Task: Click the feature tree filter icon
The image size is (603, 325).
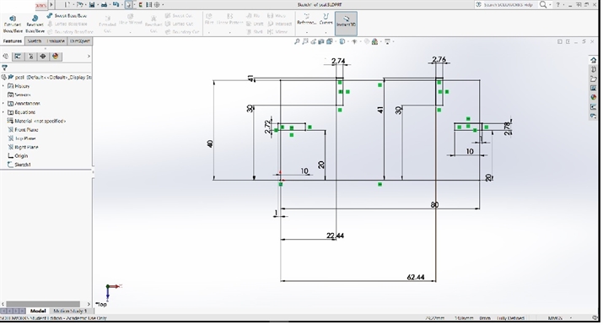Action: click(4, 68)
